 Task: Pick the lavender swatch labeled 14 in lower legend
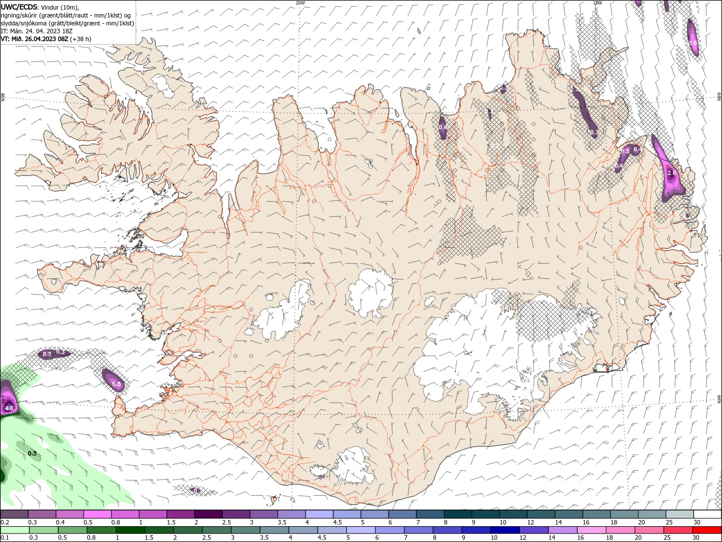[562, 530]
